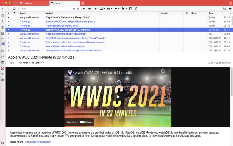Open settings gear at sidebar bottom
The width and height of the screenshot is (233, 146).
point(3,143)
